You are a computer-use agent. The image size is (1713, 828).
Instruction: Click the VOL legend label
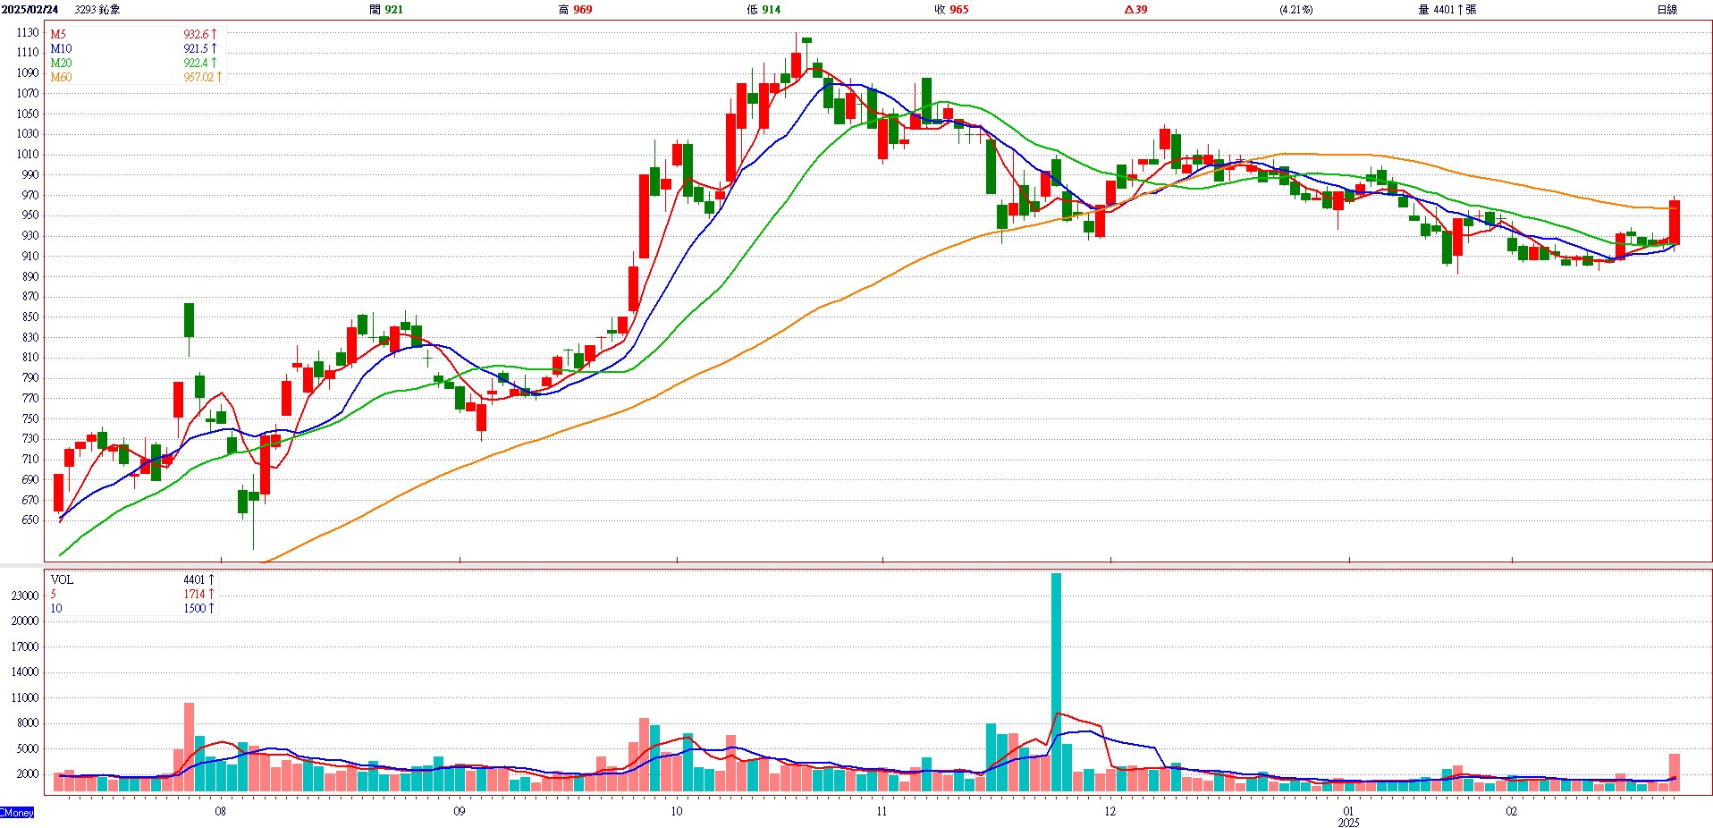pyautogui.click(x=62, y=580)
